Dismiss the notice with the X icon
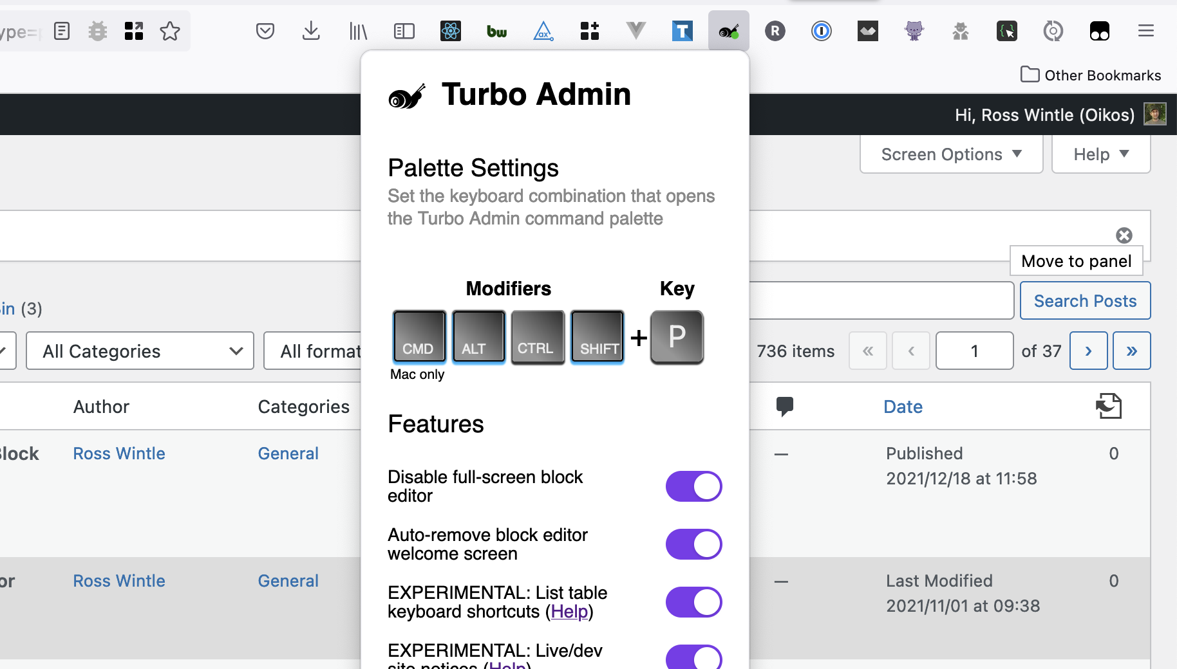1177x669 pixels. (x=1124, y=235)
